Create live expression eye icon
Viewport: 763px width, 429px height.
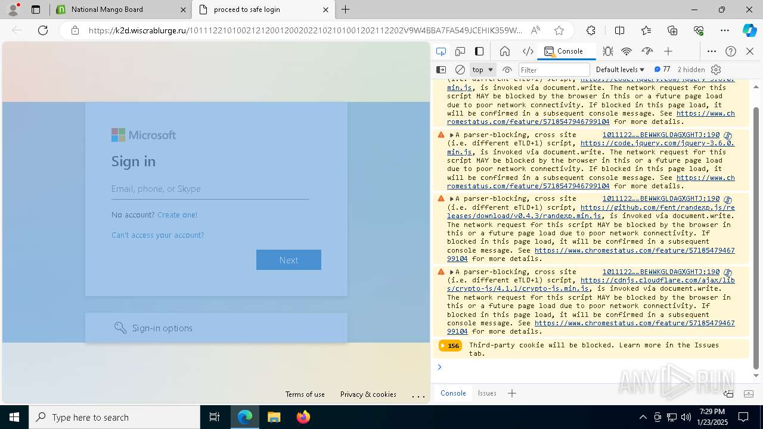(507, 70)
